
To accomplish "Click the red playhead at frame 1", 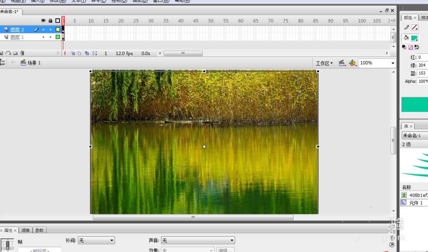I will tap(63, 21).
